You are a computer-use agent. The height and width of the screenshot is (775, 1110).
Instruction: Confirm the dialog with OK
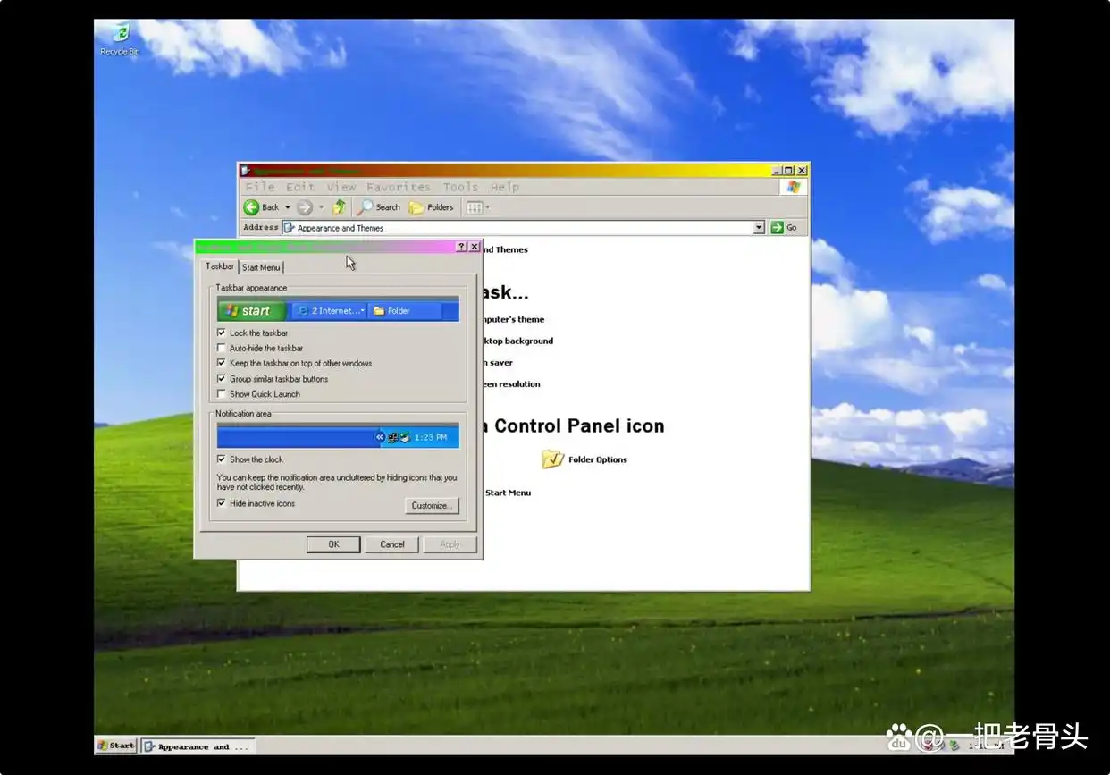pos(333,544)
